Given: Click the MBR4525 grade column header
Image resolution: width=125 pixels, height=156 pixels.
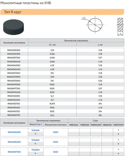Looking at the screenshot, I should click(74, 125).
